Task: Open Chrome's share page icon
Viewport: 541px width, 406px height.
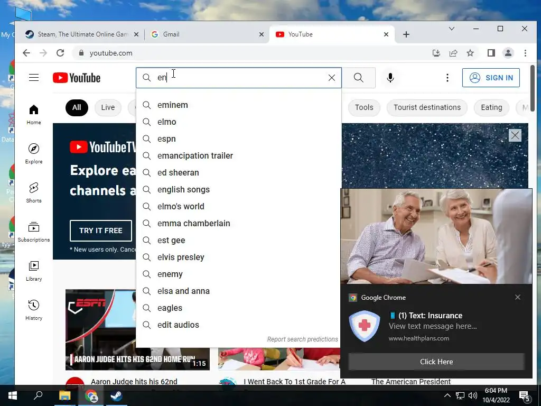Action: (453, 53)
